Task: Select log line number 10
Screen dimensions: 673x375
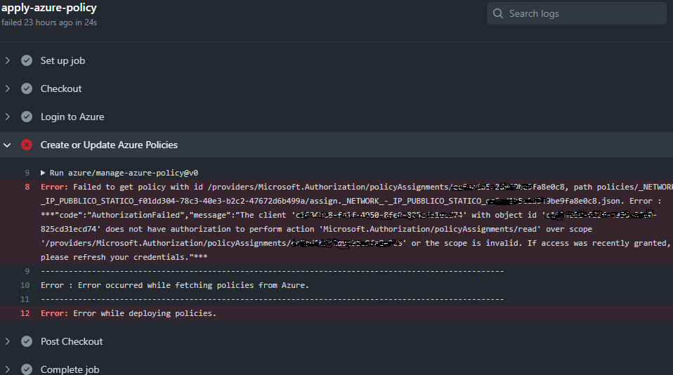Action: pyautogui.click(x=25, y=285)
